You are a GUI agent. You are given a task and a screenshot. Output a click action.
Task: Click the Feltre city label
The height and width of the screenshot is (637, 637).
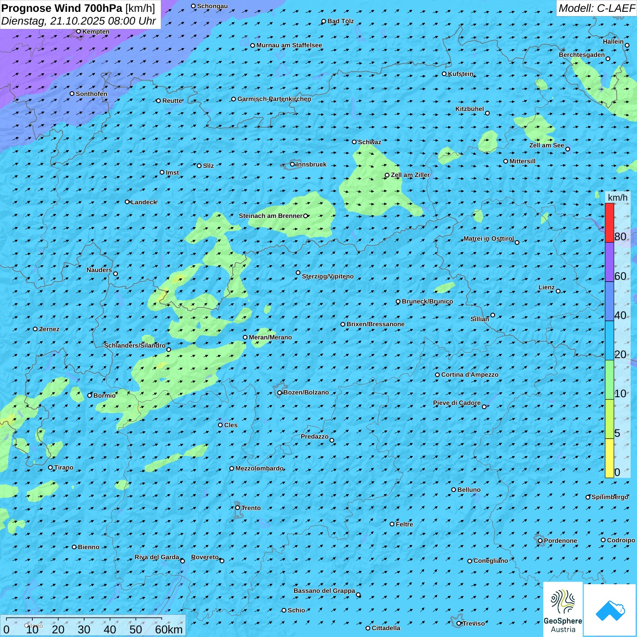(404, 524)
